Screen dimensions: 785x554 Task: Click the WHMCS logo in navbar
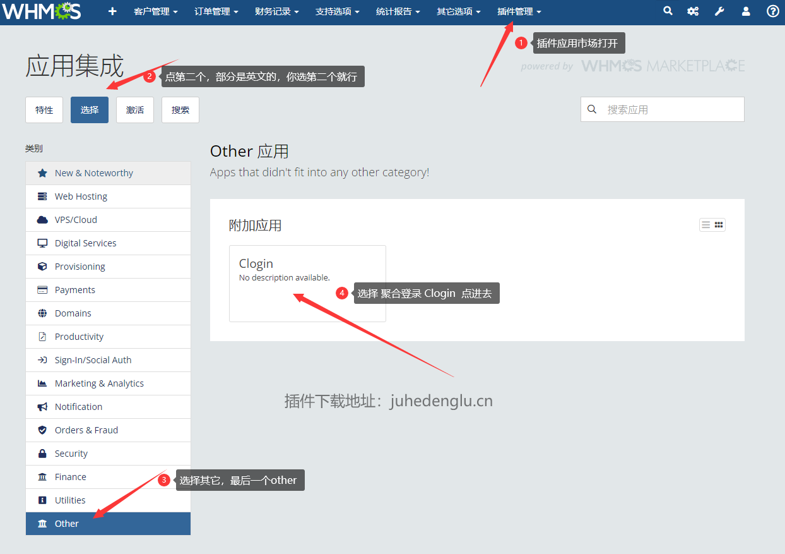pyautogui.click(x=41, y=11)
